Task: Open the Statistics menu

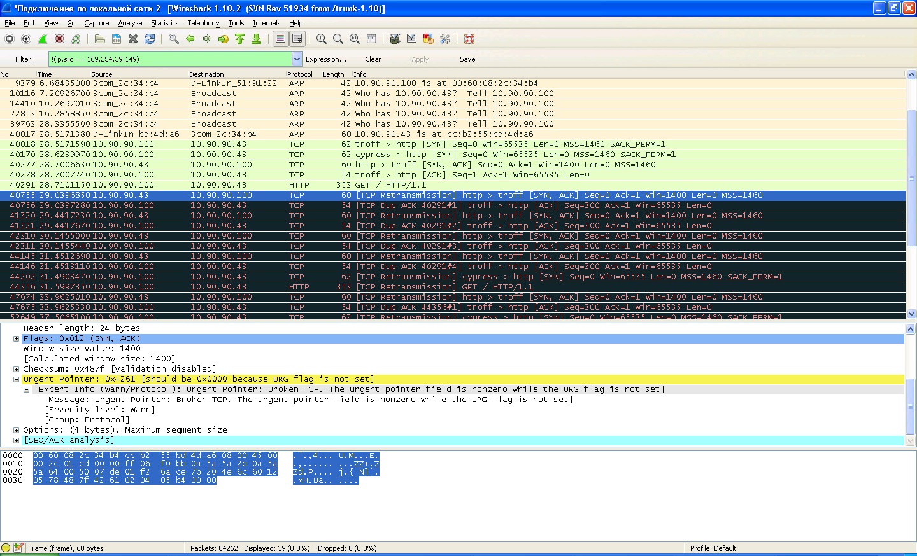Action: click(164, 23)
